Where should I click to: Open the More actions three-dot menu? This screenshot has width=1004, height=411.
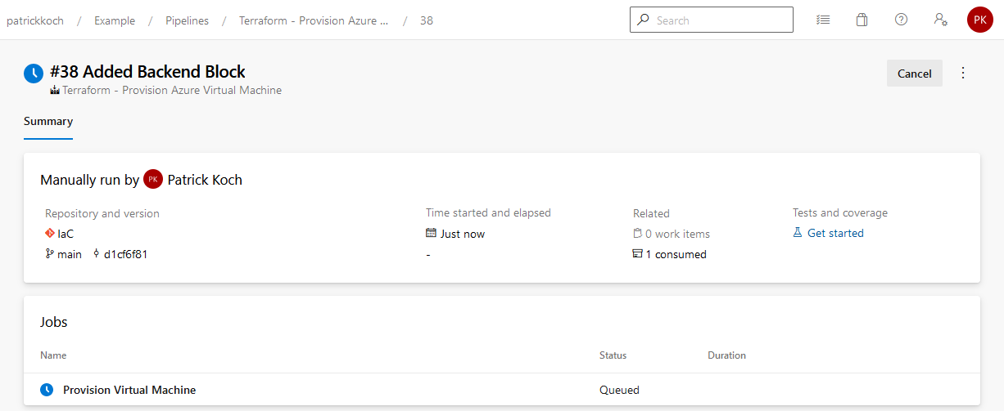[x=963, y=73]
